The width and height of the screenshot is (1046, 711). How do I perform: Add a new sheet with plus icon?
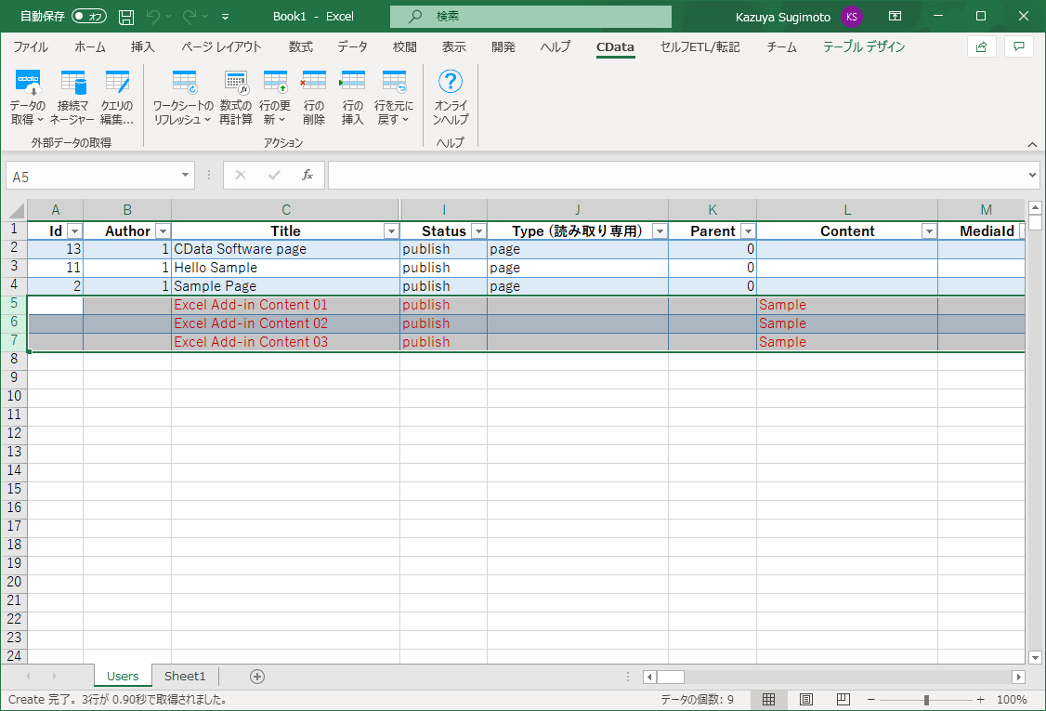tap(256, 677)
